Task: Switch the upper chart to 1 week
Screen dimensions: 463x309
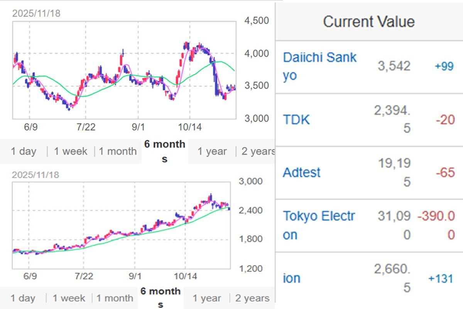Action: click(x=71, y=151)
